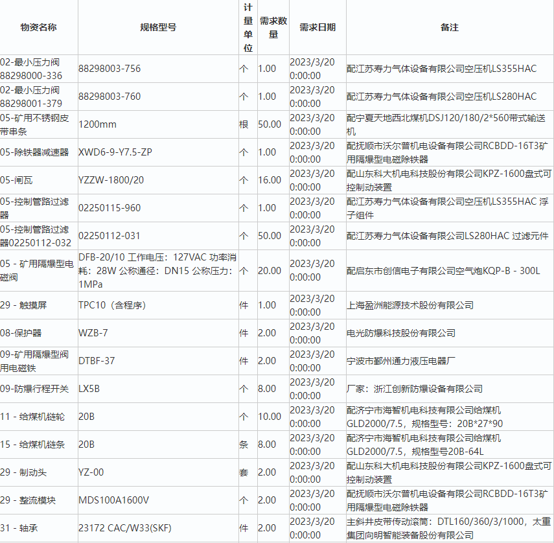Click the 备注 column header

coord(450,27)
